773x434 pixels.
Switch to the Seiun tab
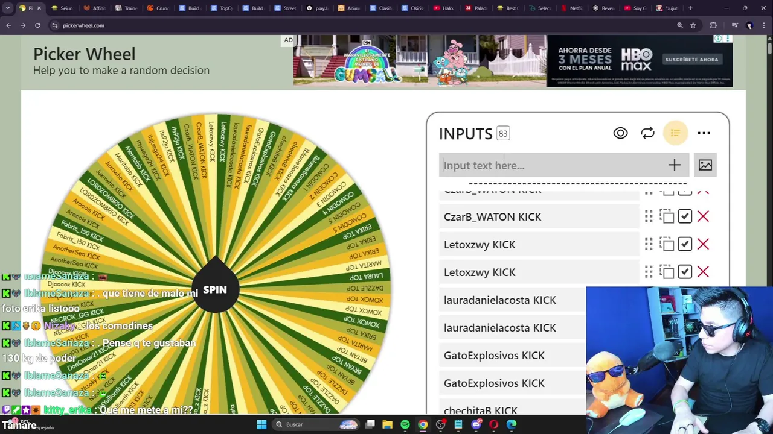[62, 8]
